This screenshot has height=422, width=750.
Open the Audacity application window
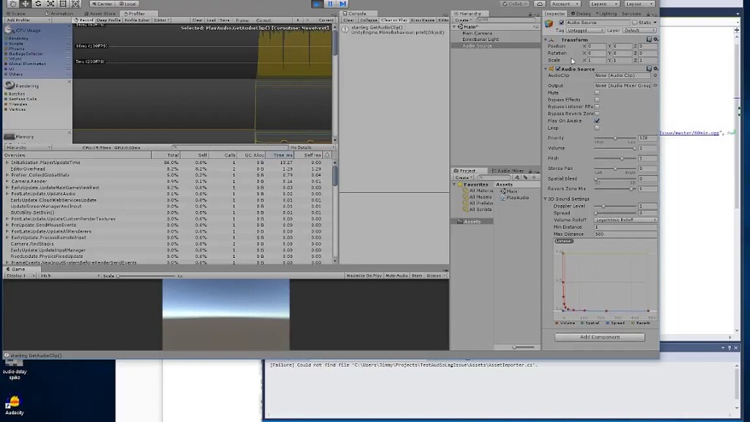[x=12, y=404]
